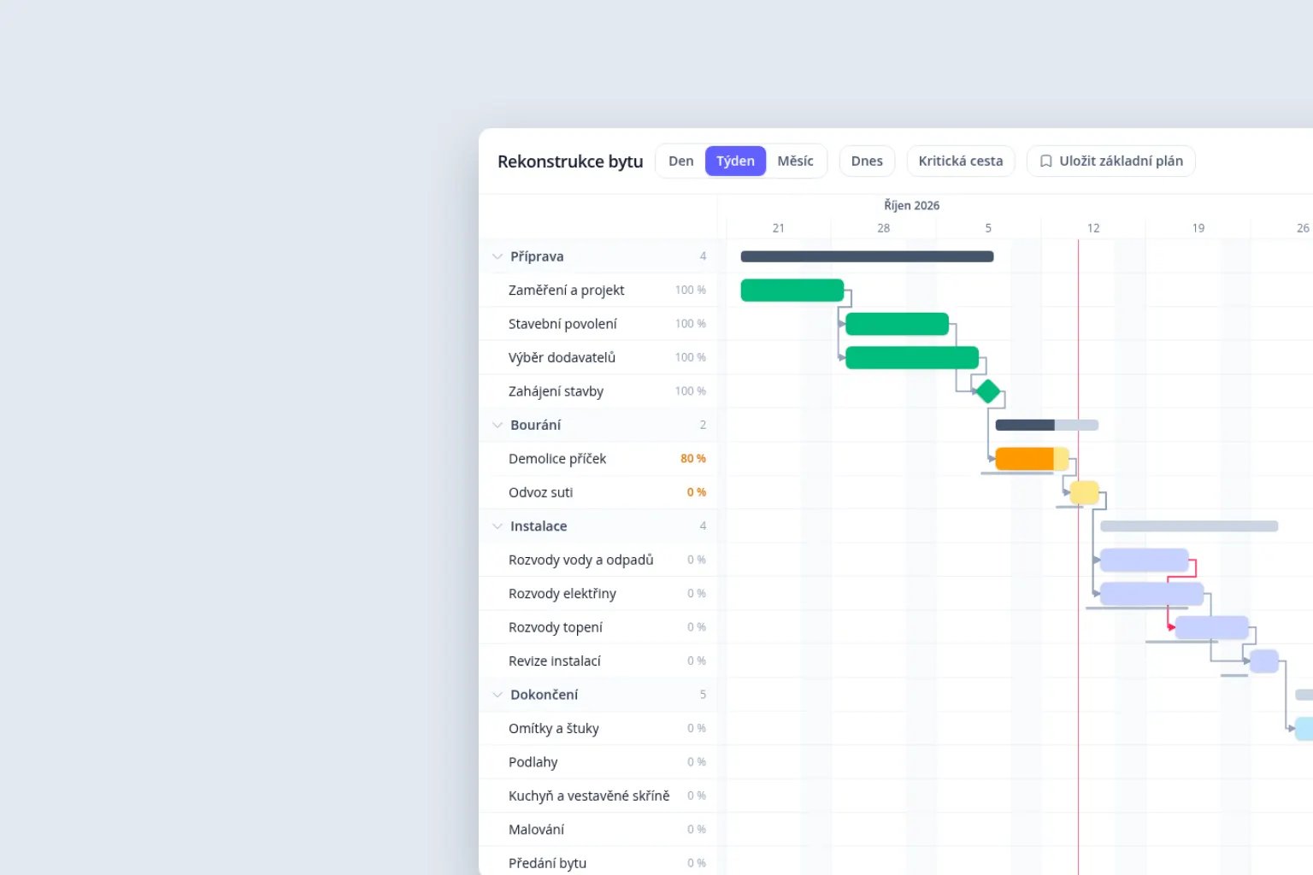Click the Stavební povolení task bar
Image resolution: width=1313 pixels, height=875 pixels.
897,324
